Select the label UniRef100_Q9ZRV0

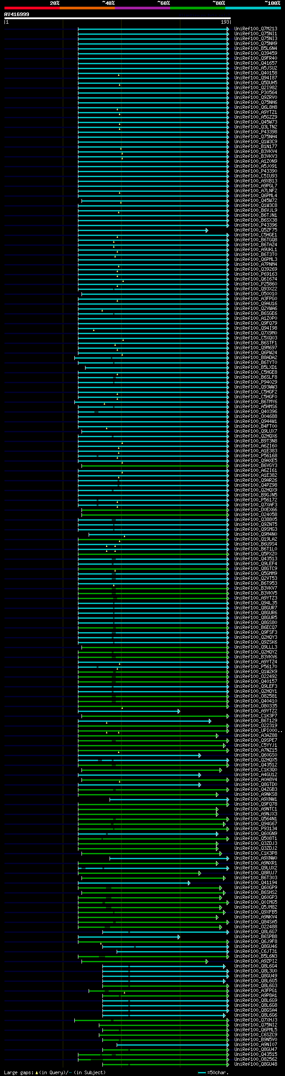point(256,98)
